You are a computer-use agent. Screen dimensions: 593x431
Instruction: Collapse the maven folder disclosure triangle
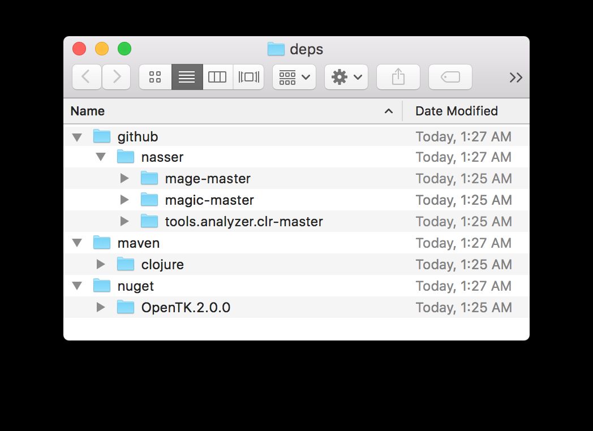[x=77, y=243]
